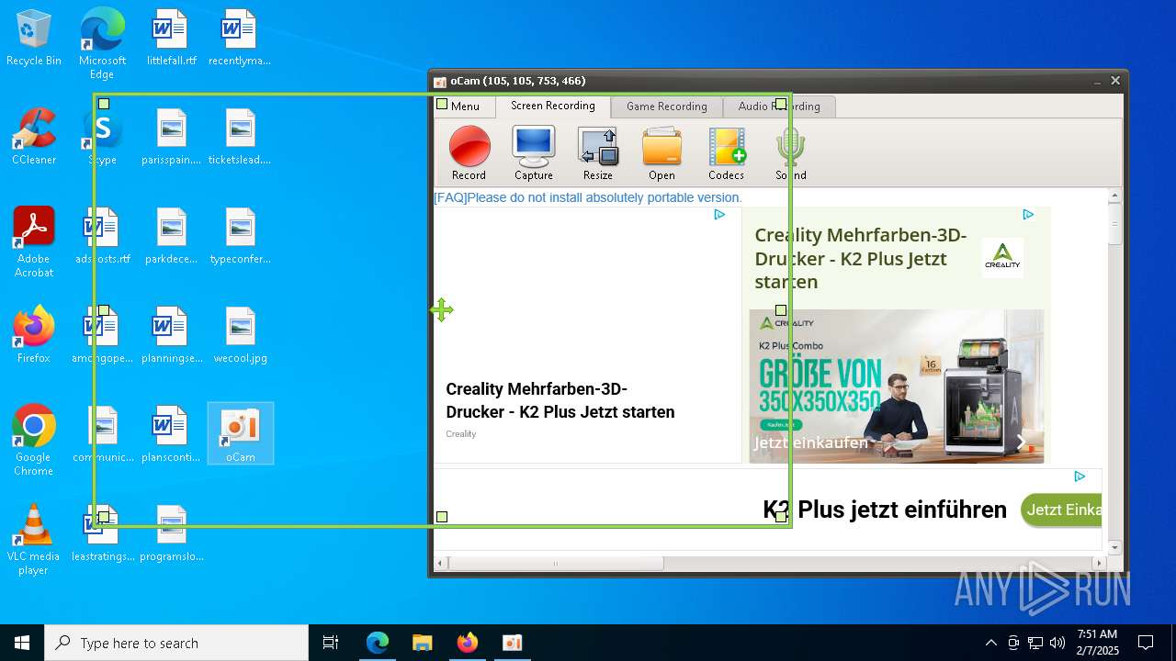Take a screenshot with the Capture icon
Screen dimensions: 1176x661
[534, 153]
